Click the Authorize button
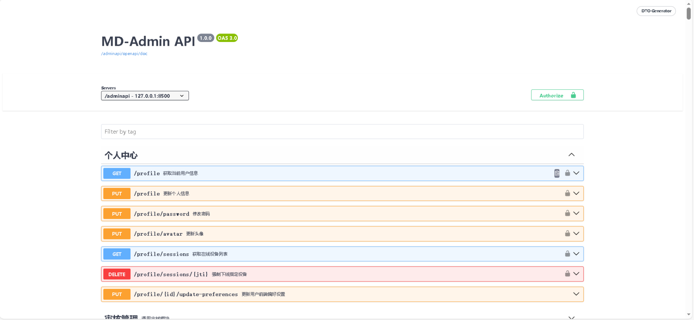 557,95
